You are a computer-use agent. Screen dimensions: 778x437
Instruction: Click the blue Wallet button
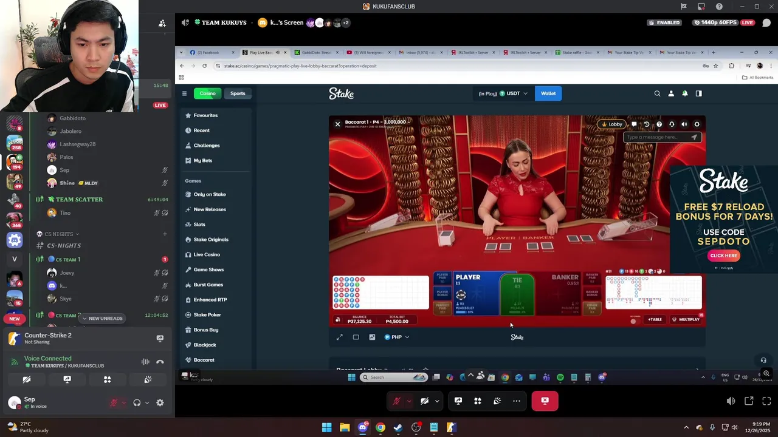pyautogui.click(x=548, y=93)
